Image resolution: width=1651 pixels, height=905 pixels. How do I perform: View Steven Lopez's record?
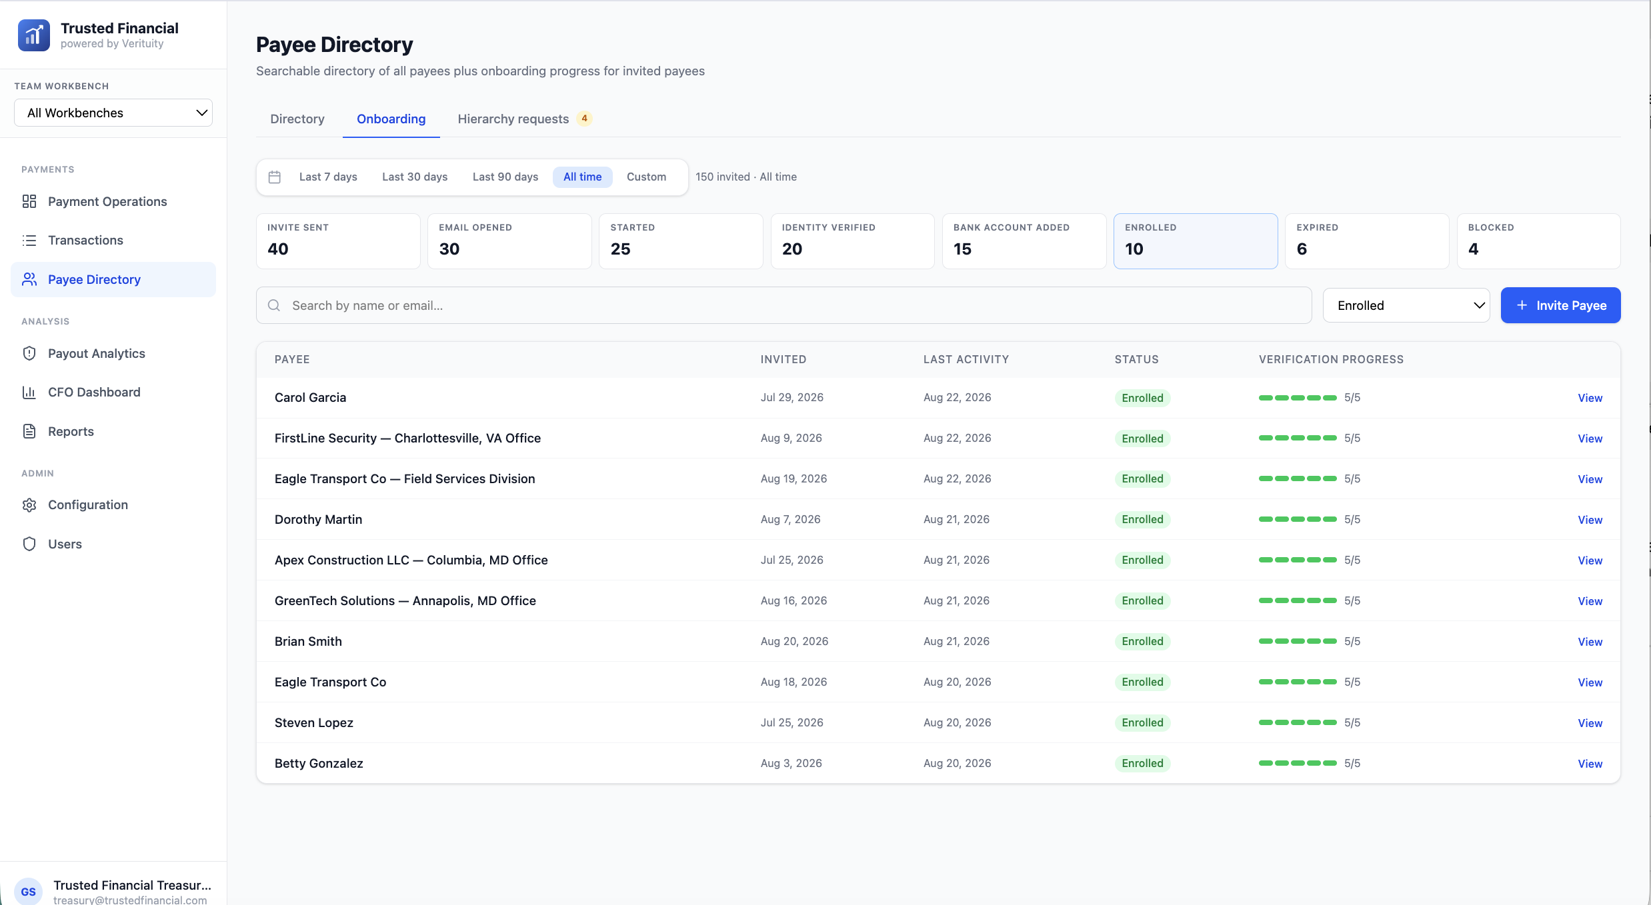[x=1590, y=723]
